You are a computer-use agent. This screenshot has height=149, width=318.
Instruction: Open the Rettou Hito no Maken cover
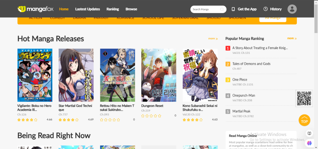(118, 75)
